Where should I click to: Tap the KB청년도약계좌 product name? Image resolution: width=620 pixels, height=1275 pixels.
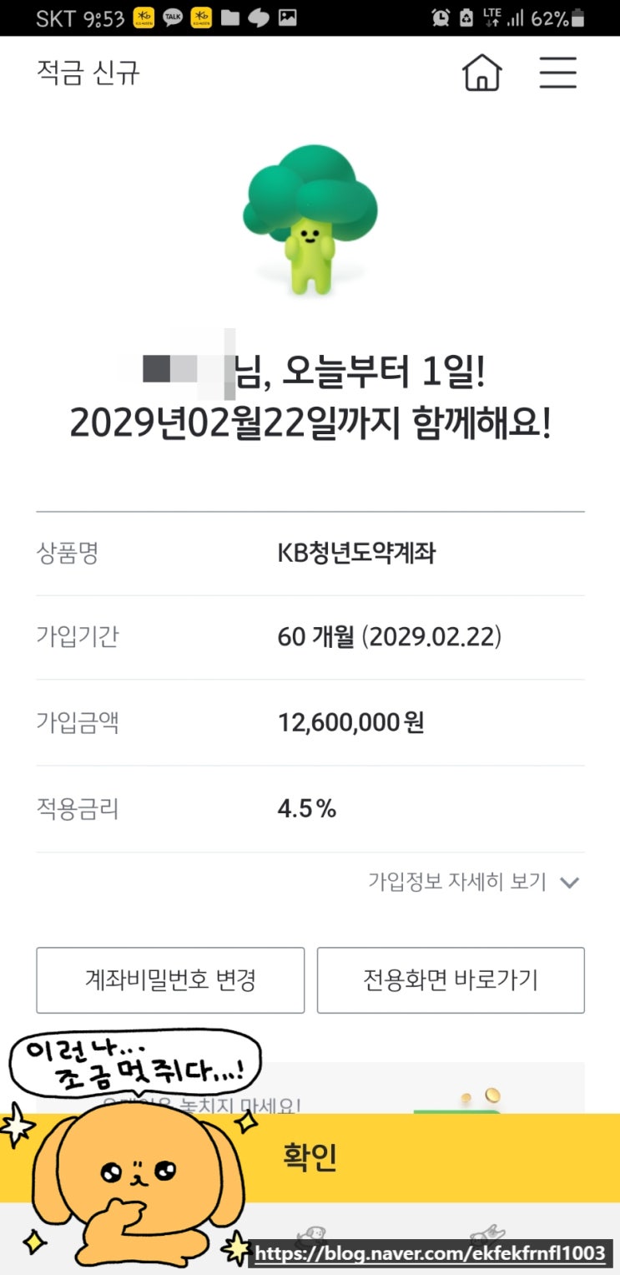click(x=356, y=553)
